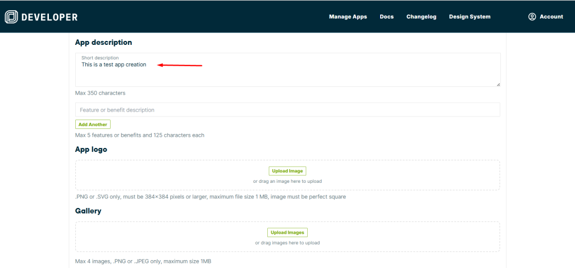
Task: Click the App description heading
Action: coord(103,43)
